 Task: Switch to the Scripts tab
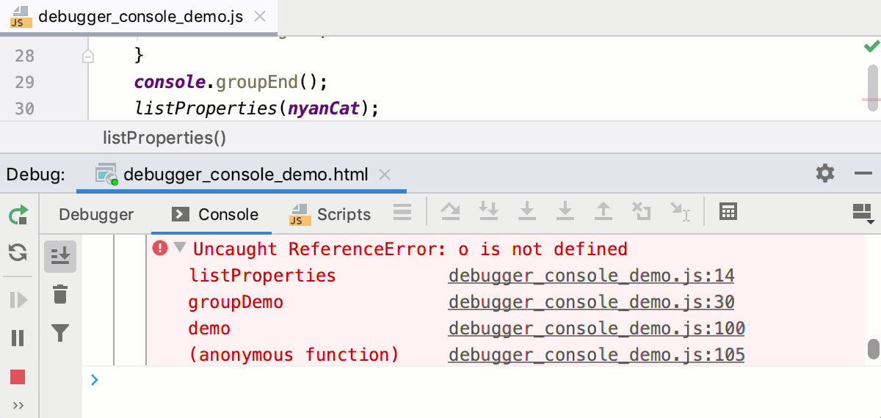coord(331,214)
